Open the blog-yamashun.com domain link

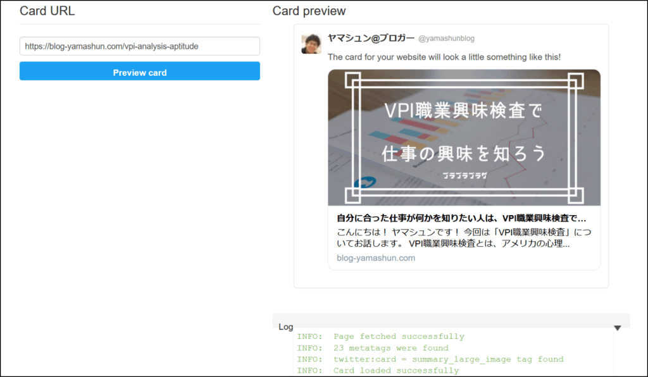376,258
